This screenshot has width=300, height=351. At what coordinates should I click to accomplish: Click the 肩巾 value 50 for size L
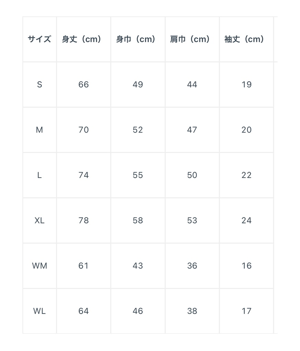192,175
